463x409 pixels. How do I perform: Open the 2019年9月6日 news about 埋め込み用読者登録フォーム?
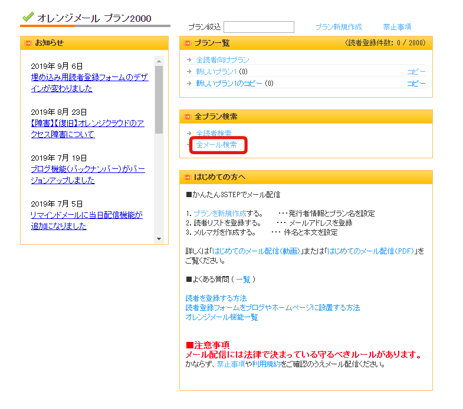(x=90, y=83)
